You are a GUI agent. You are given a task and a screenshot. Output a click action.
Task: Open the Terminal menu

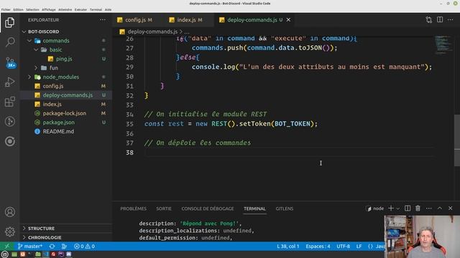[96, 9]
